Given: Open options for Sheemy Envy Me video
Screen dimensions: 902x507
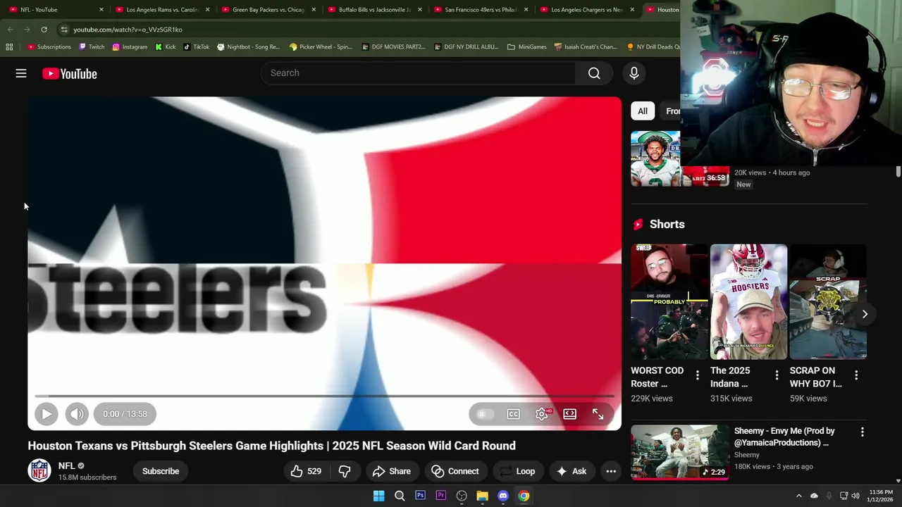Looking at the screenshot, I should click(x=862, y=432).
